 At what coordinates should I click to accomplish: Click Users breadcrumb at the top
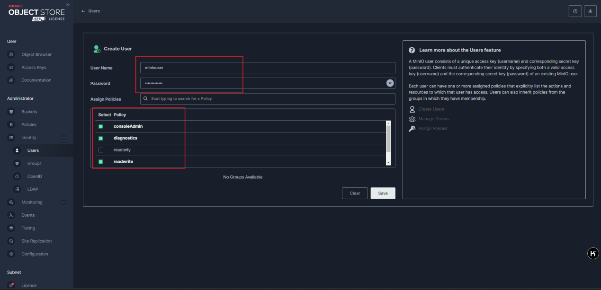[x=94, y=11]
